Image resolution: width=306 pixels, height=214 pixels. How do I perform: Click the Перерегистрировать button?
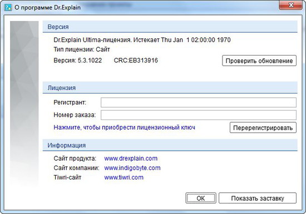coord(263,128)
